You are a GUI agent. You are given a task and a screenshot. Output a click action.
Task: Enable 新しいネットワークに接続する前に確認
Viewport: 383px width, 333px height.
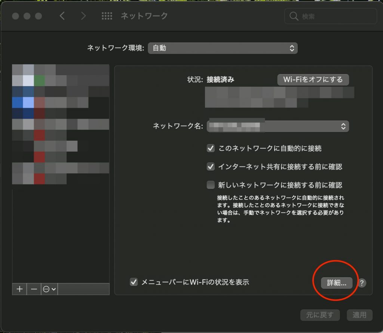click(211, 185)
